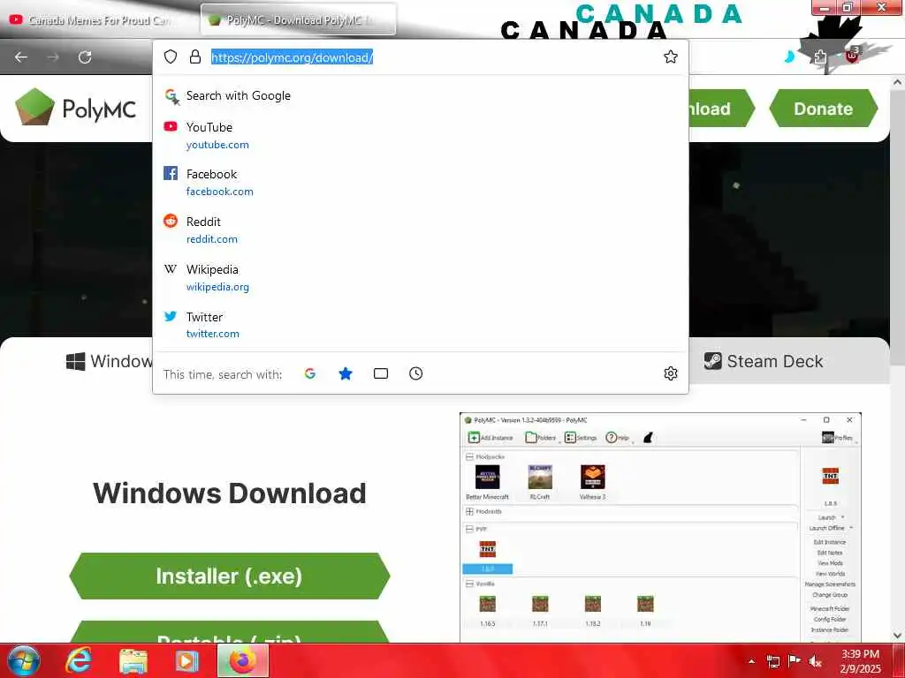Select the Windows platform tab
Image resolution: width=905 pixels, height=678 pixels.
coord(110,361)
